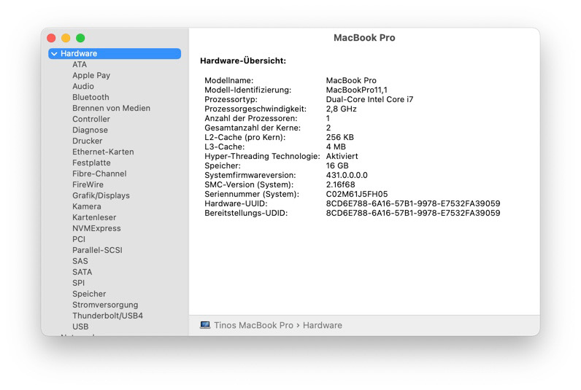Click the Hardware-UUID value
581x390 pixels.
(413, 204)
